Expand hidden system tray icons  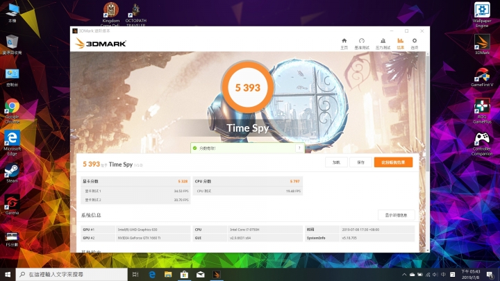(404, 274)
